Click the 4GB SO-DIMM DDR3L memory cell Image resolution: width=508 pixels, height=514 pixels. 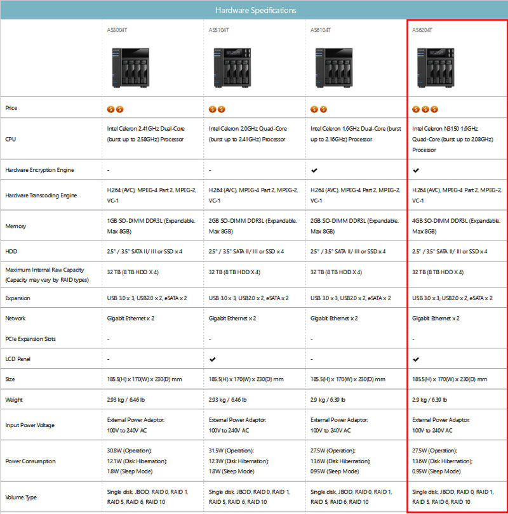pos(456,226)
